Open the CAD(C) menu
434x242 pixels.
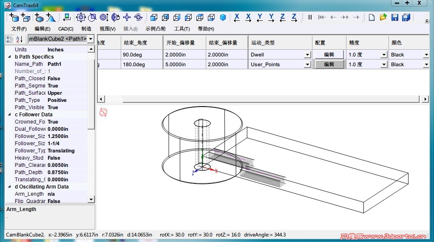point(65,29)
